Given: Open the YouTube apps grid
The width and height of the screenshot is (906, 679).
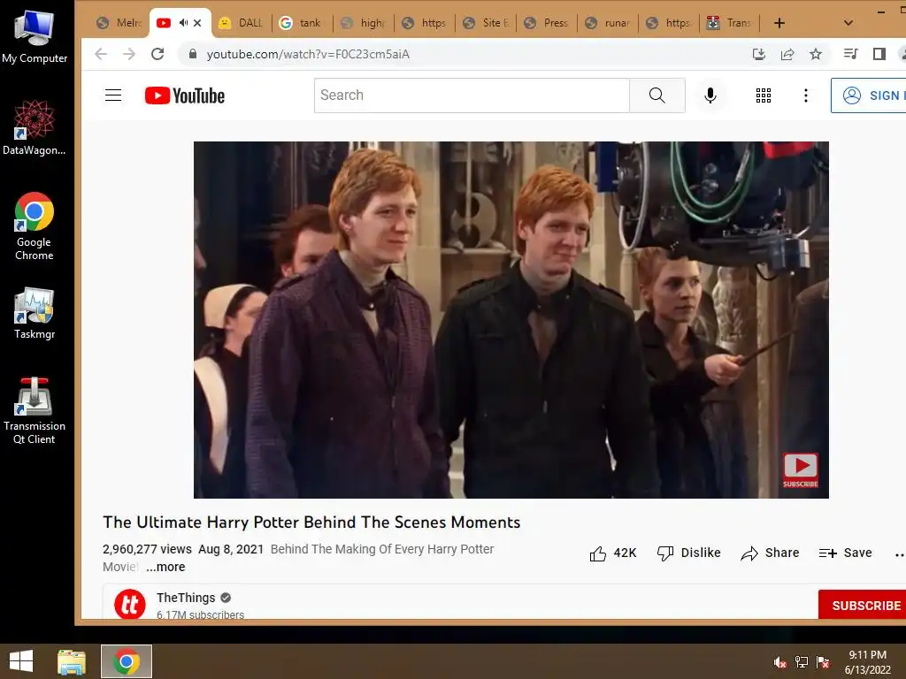Looking at the screenshot, I should [764, 95].
